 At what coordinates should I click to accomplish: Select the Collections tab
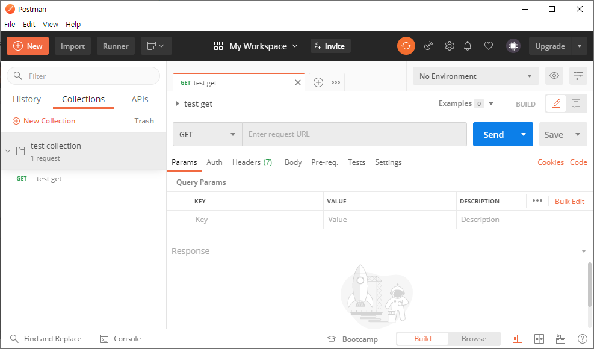point(83,99)
